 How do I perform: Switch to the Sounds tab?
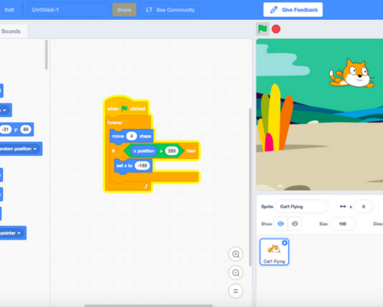pos(11,31)
